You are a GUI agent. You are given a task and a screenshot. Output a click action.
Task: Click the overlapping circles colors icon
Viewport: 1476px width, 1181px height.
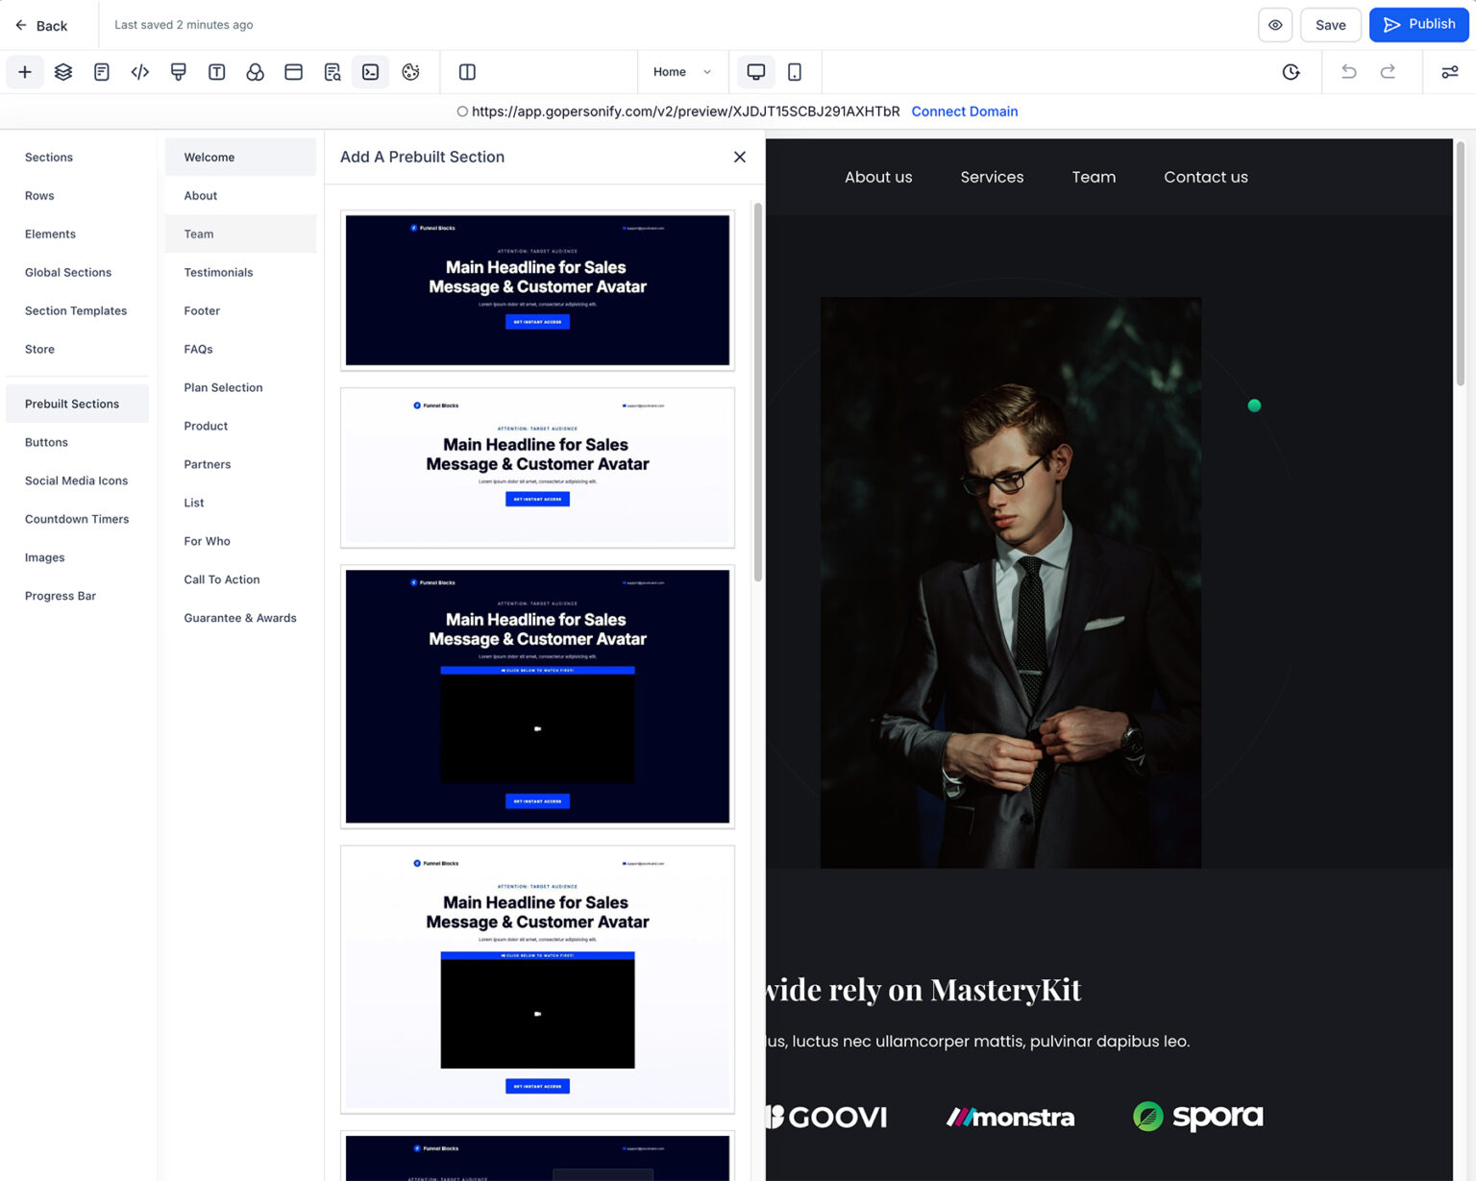(x=256, y=72)
